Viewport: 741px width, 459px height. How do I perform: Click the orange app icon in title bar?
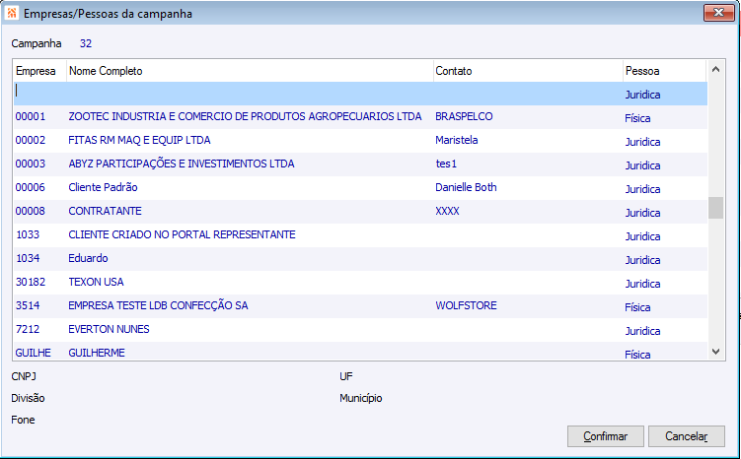(11, 13)
